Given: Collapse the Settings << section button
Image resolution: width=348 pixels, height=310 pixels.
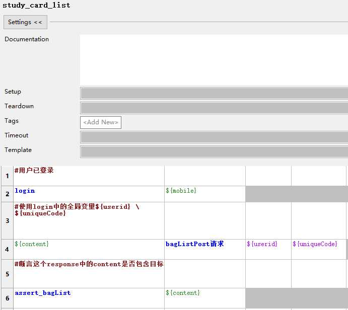Looking at the screenshot, I should (25, 22).
